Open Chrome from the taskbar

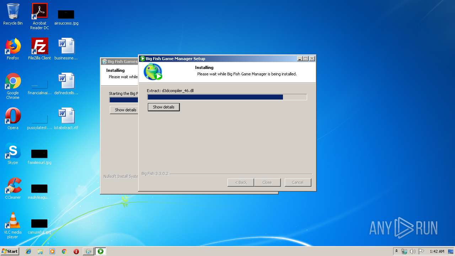(x=64, y=251)
